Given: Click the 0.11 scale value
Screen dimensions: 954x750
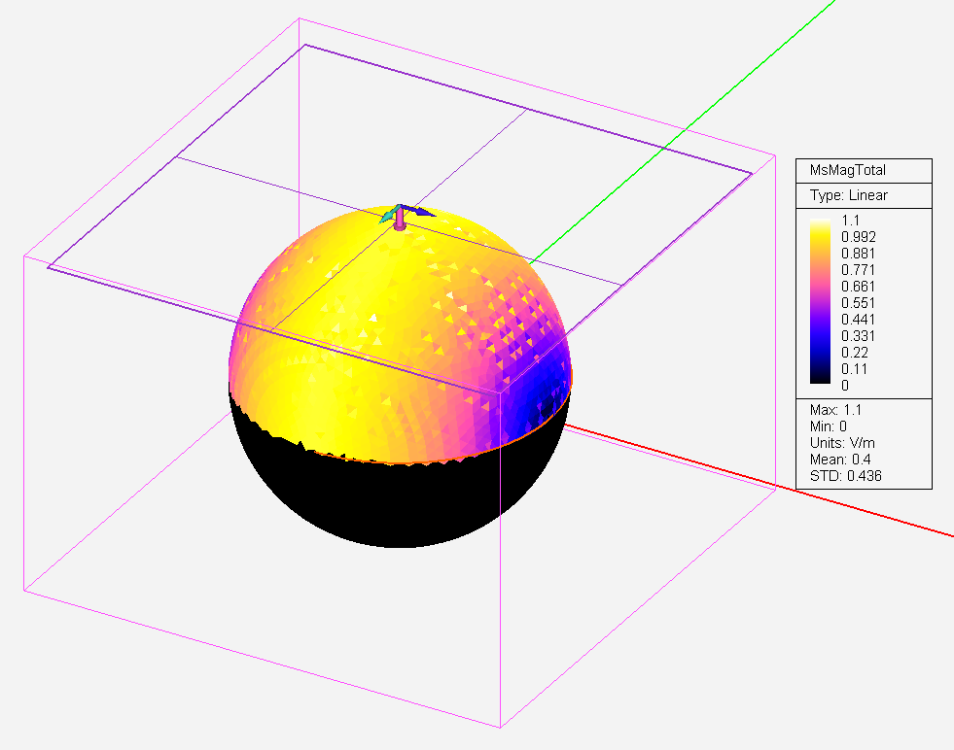Looking at the screenshot, I should pyautogui.click(x=854, y=368).
